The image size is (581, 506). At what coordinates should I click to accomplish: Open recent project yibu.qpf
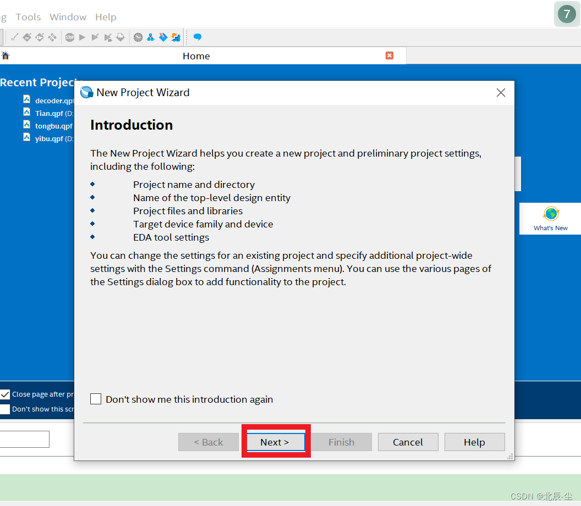click(x=54, y=138)
